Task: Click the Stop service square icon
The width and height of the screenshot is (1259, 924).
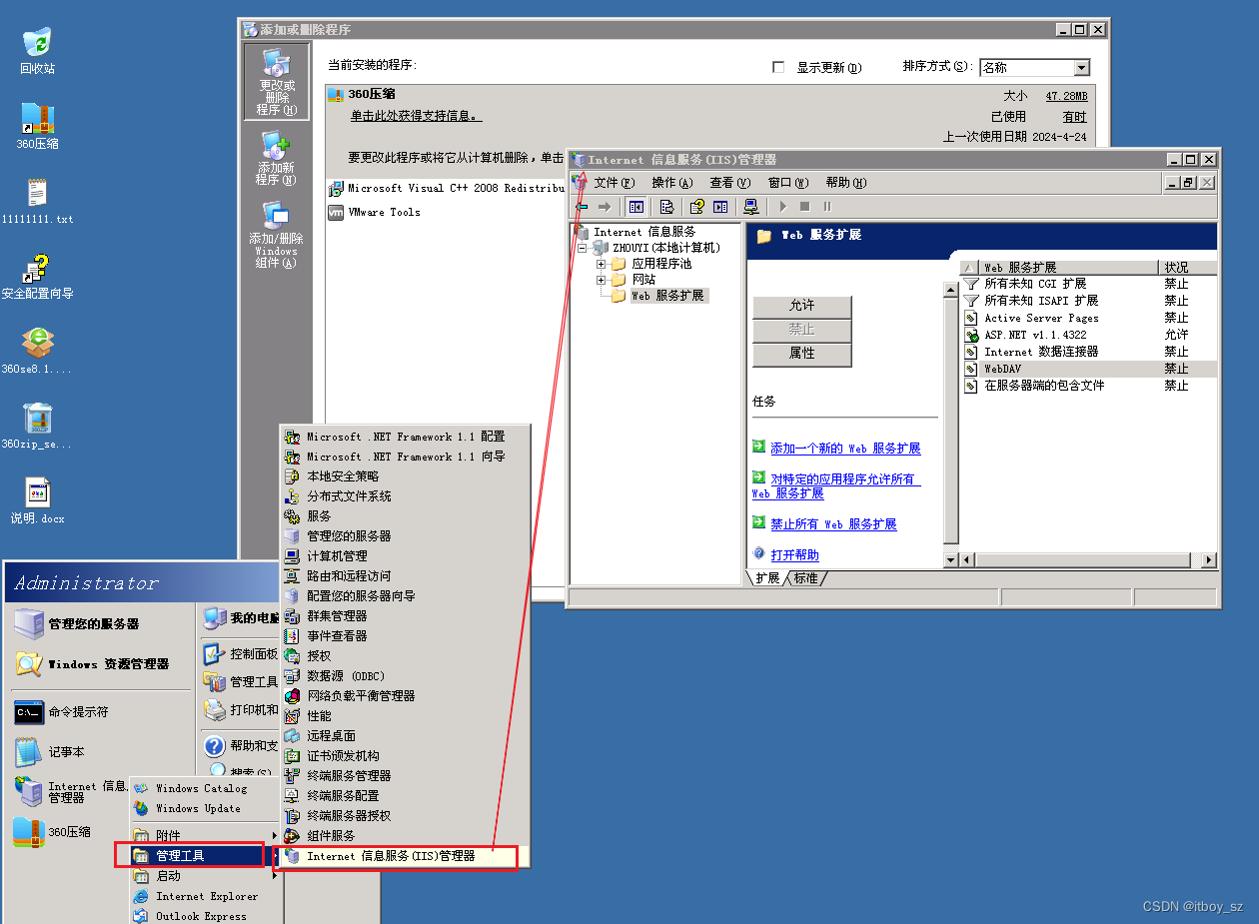Action: tap(805, 207)
